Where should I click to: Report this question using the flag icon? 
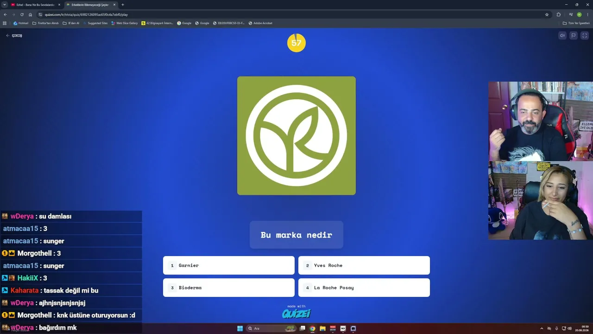574,35
